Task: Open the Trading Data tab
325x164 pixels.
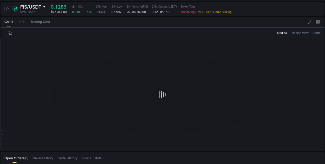Action: click(x=40, y=22)
